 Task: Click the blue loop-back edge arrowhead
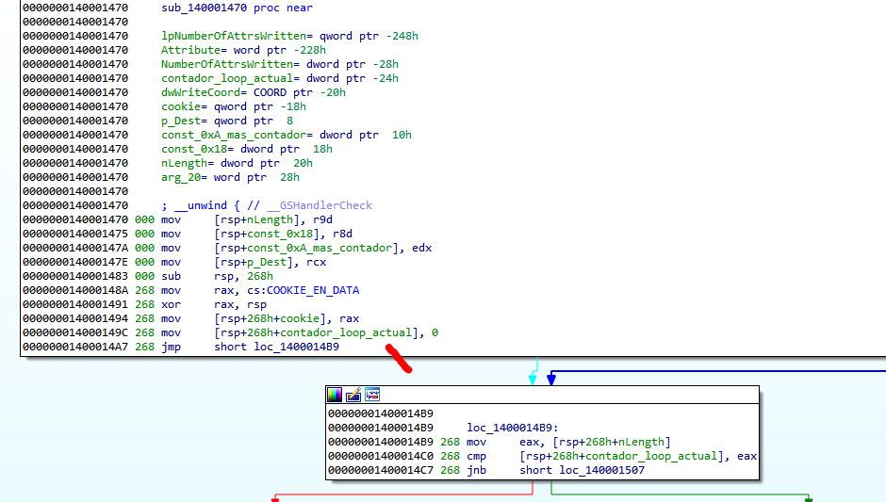(x=552, y=380)
